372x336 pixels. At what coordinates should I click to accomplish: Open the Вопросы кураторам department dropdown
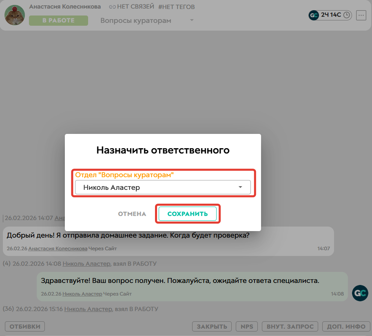147,21
